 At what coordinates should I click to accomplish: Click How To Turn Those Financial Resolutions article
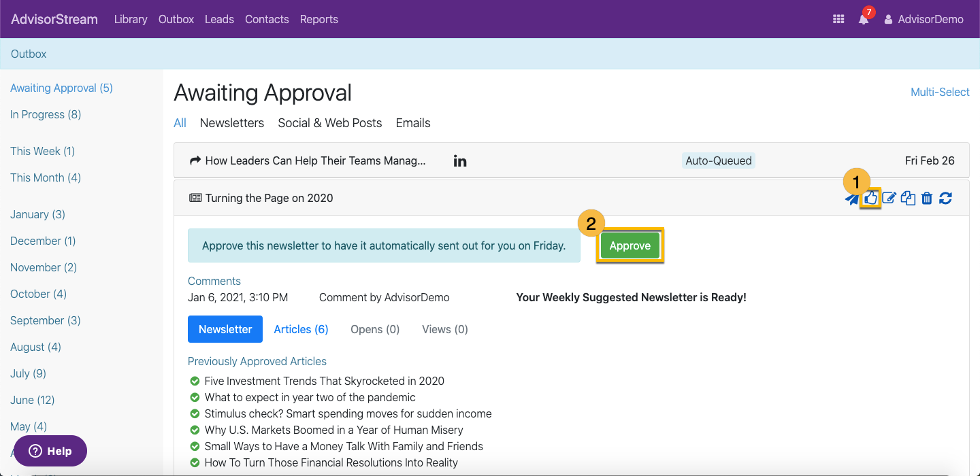331,462
